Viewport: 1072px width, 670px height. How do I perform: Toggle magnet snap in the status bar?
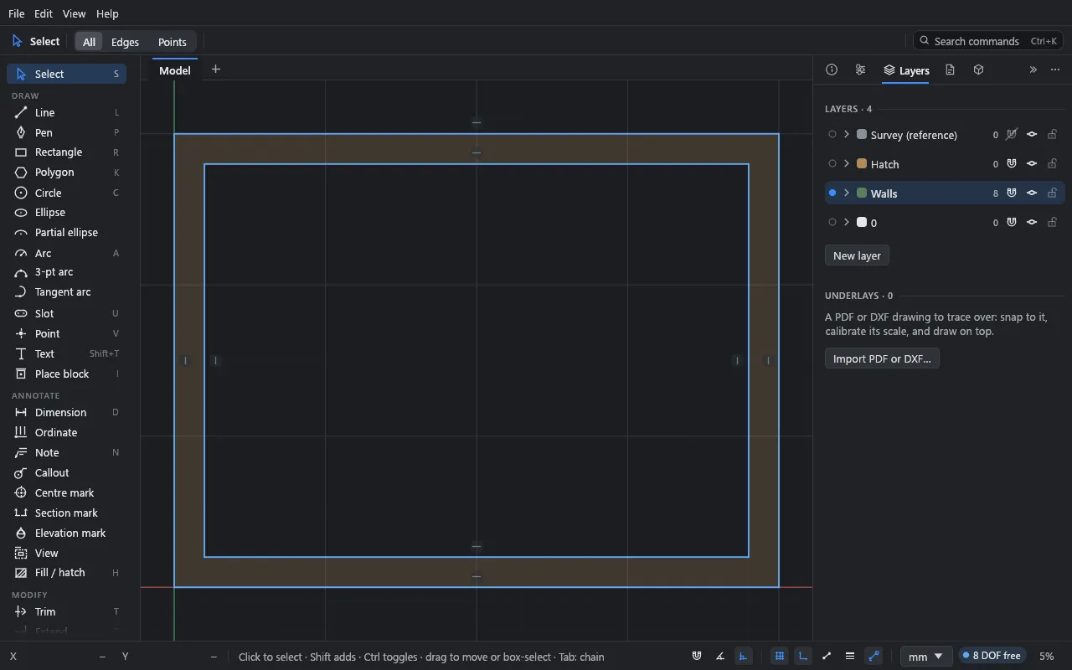pos(697,656)
